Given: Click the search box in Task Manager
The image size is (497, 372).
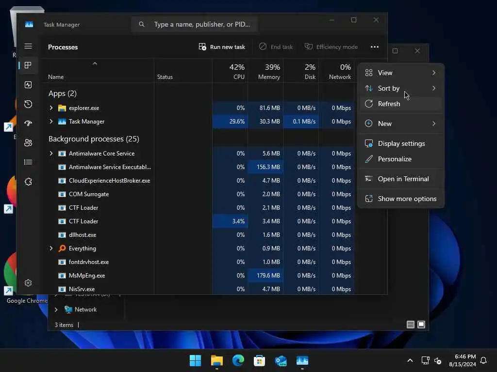Looking at the screenshot, I should (194, 24).
